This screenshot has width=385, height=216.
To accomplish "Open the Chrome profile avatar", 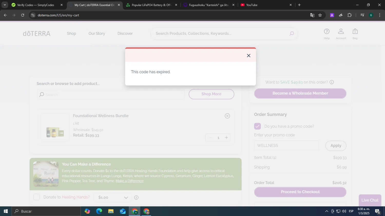I will tap(371, 15).
